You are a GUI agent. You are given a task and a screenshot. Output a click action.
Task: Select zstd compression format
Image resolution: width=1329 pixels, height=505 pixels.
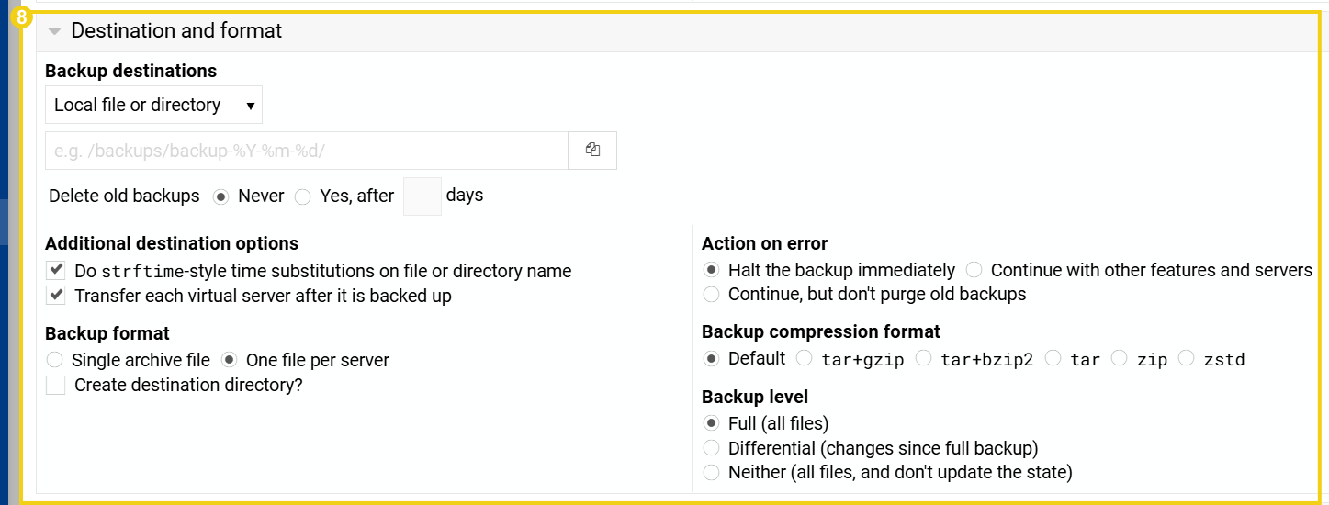click(1187, 358)
